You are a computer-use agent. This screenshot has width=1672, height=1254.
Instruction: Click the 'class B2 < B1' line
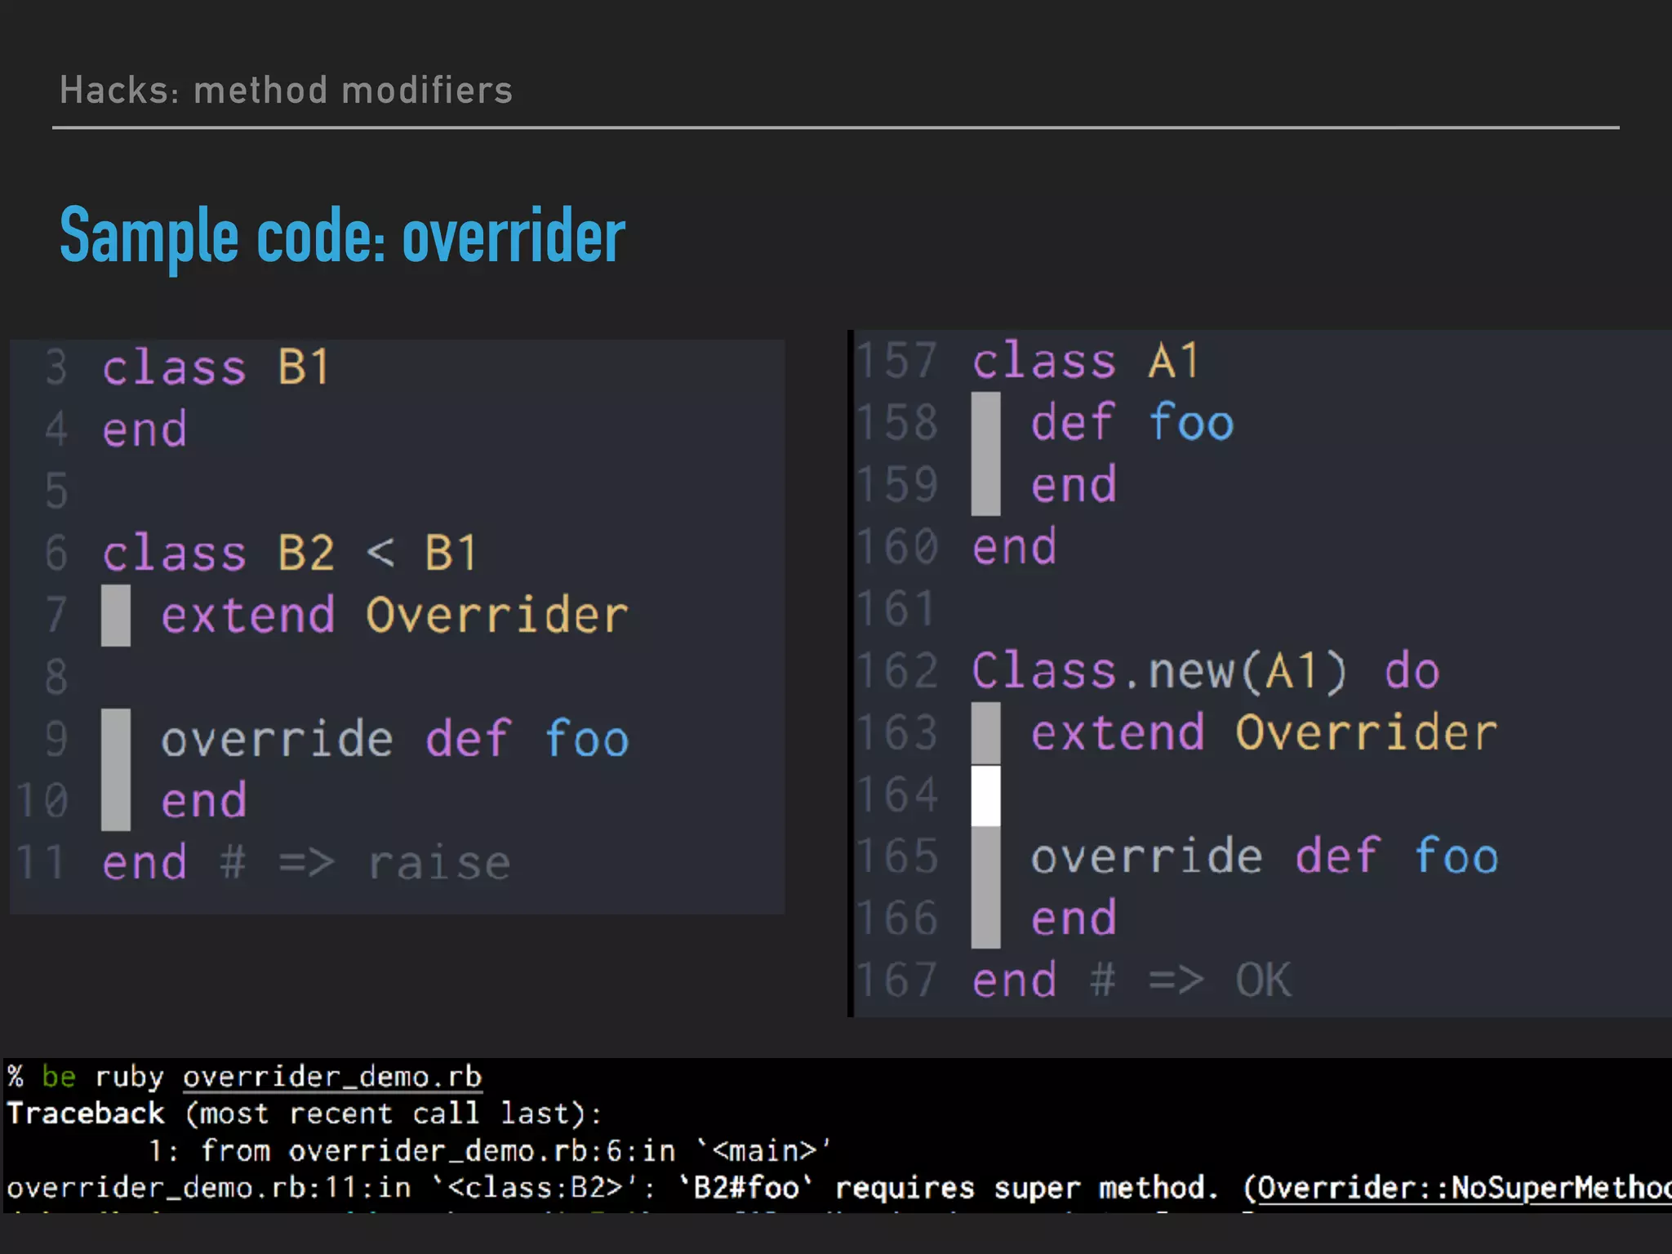(x=289, y=553)
